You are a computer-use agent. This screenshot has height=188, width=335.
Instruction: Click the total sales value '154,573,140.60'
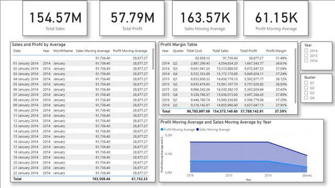[x=225, y=111]
